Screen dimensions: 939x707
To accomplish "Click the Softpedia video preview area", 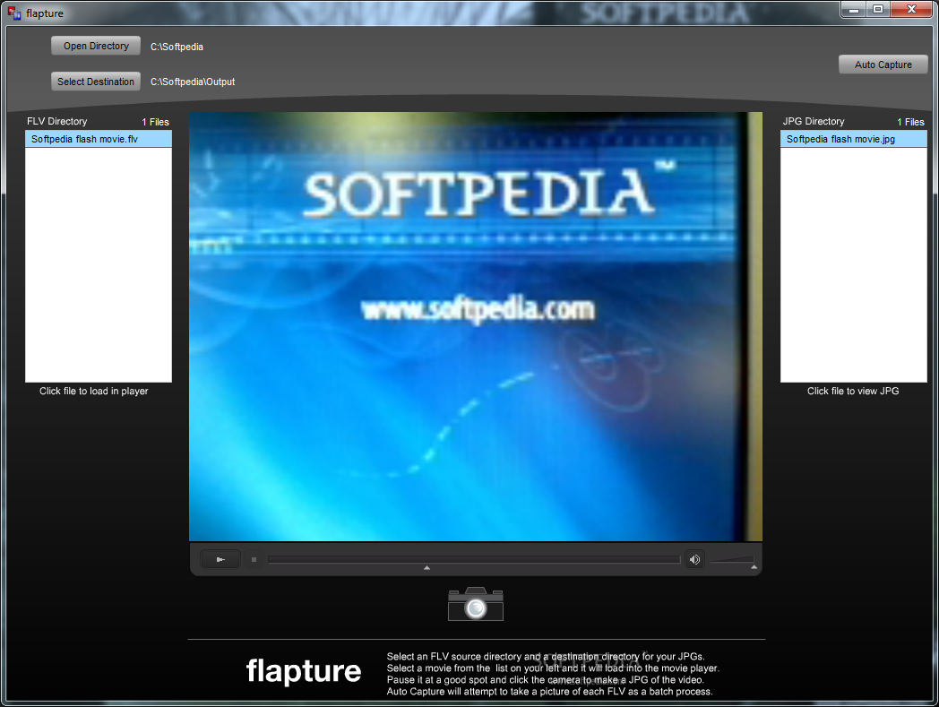I will 476,326.
